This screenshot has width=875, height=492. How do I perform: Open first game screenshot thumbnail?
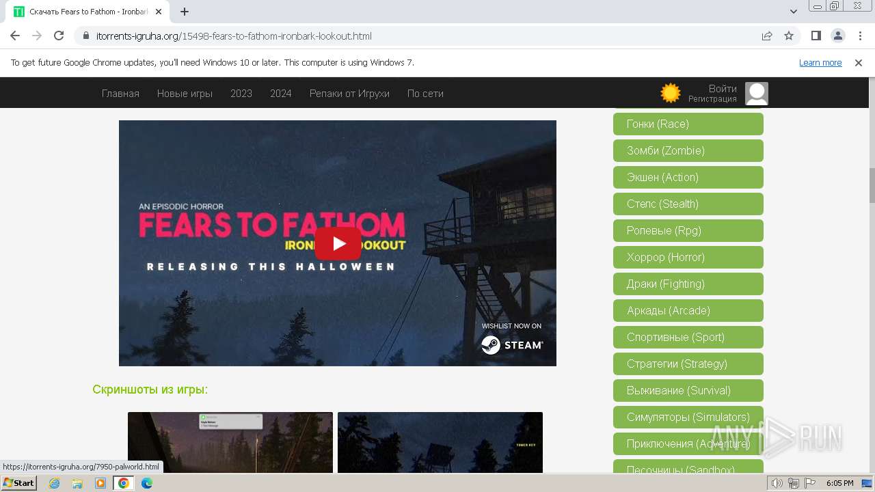pyautogui.click(x=230, y=442)
